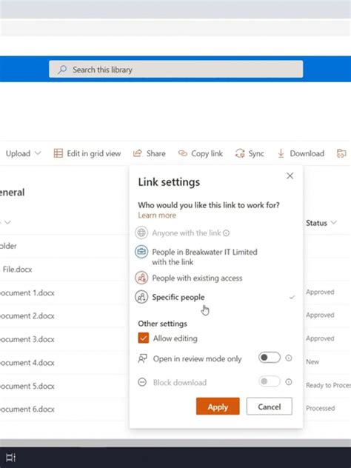
Task: Click the Download arrow icon
Action: (x=281, y=153)
